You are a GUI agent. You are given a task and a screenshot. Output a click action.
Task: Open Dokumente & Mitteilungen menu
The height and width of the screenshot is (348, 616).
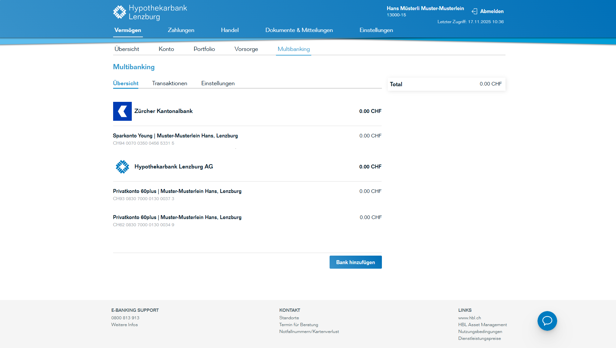click(x=299, y=30)
